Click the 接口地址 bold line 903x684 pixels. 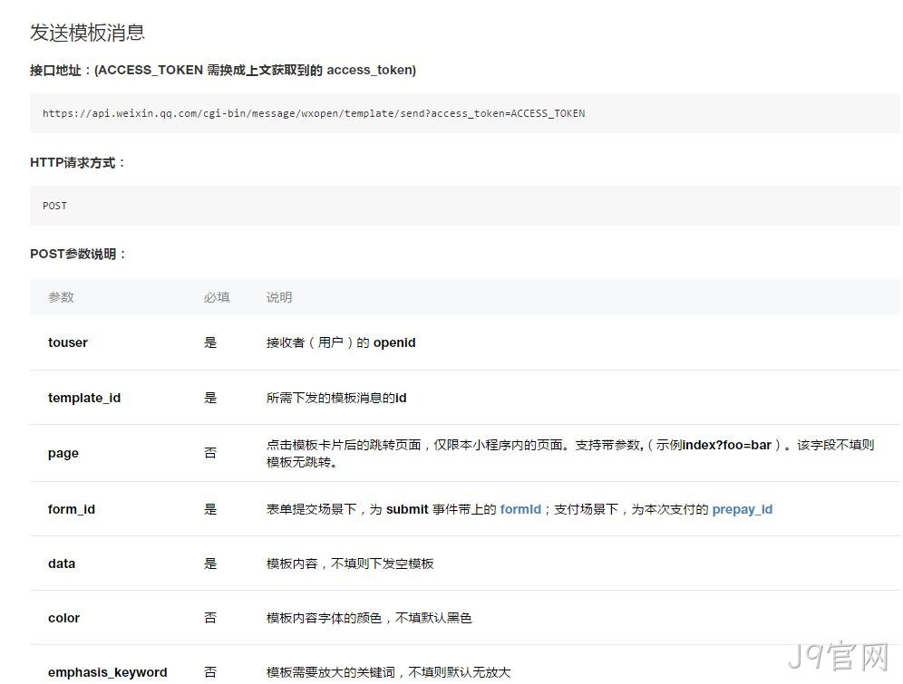(x=223, y=70)
